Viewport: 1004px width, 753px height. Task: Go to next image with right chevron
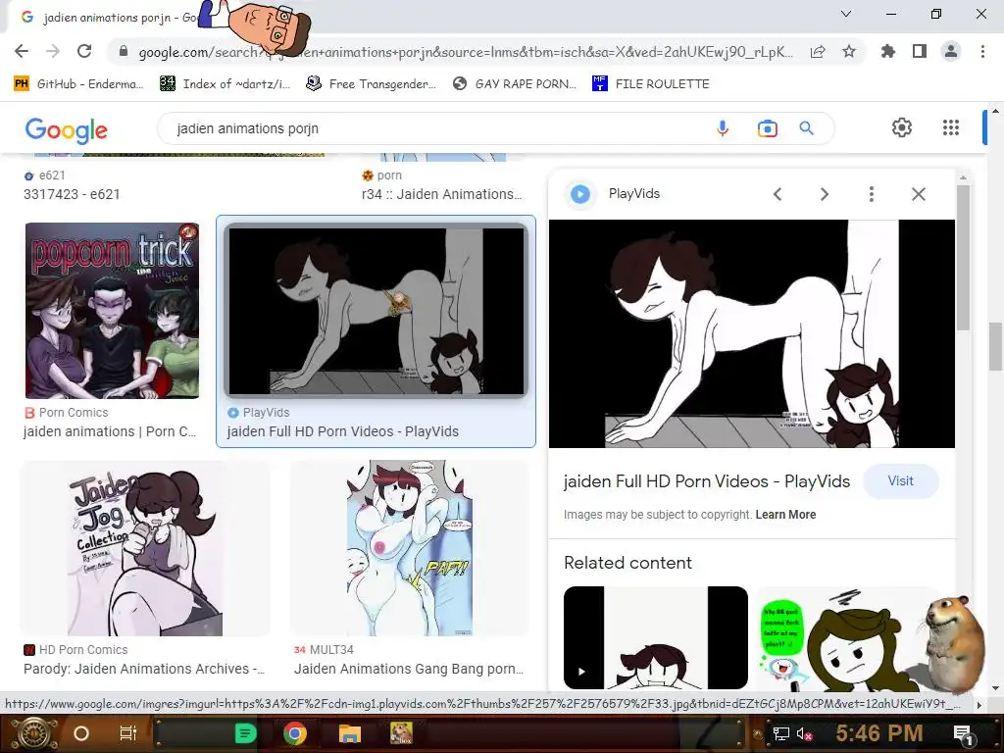coord(824,194)
